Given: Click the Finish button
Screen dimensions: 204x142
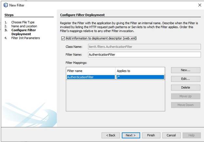Looking at the screenshot, I should point(151,135).
